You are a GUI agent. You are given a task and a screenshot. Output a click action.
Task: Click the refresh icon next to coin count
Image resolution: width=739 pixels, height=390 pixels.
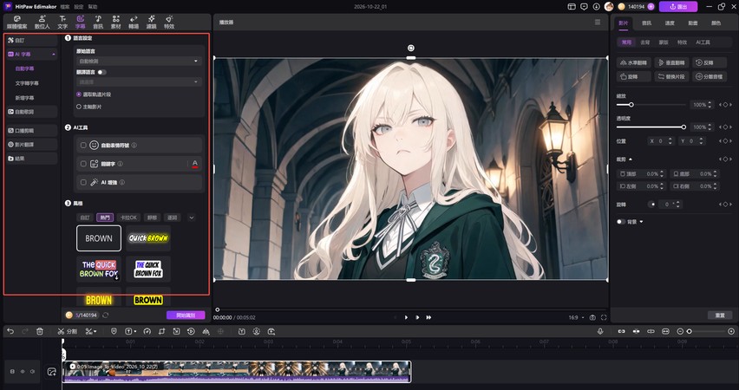[106, 315]
